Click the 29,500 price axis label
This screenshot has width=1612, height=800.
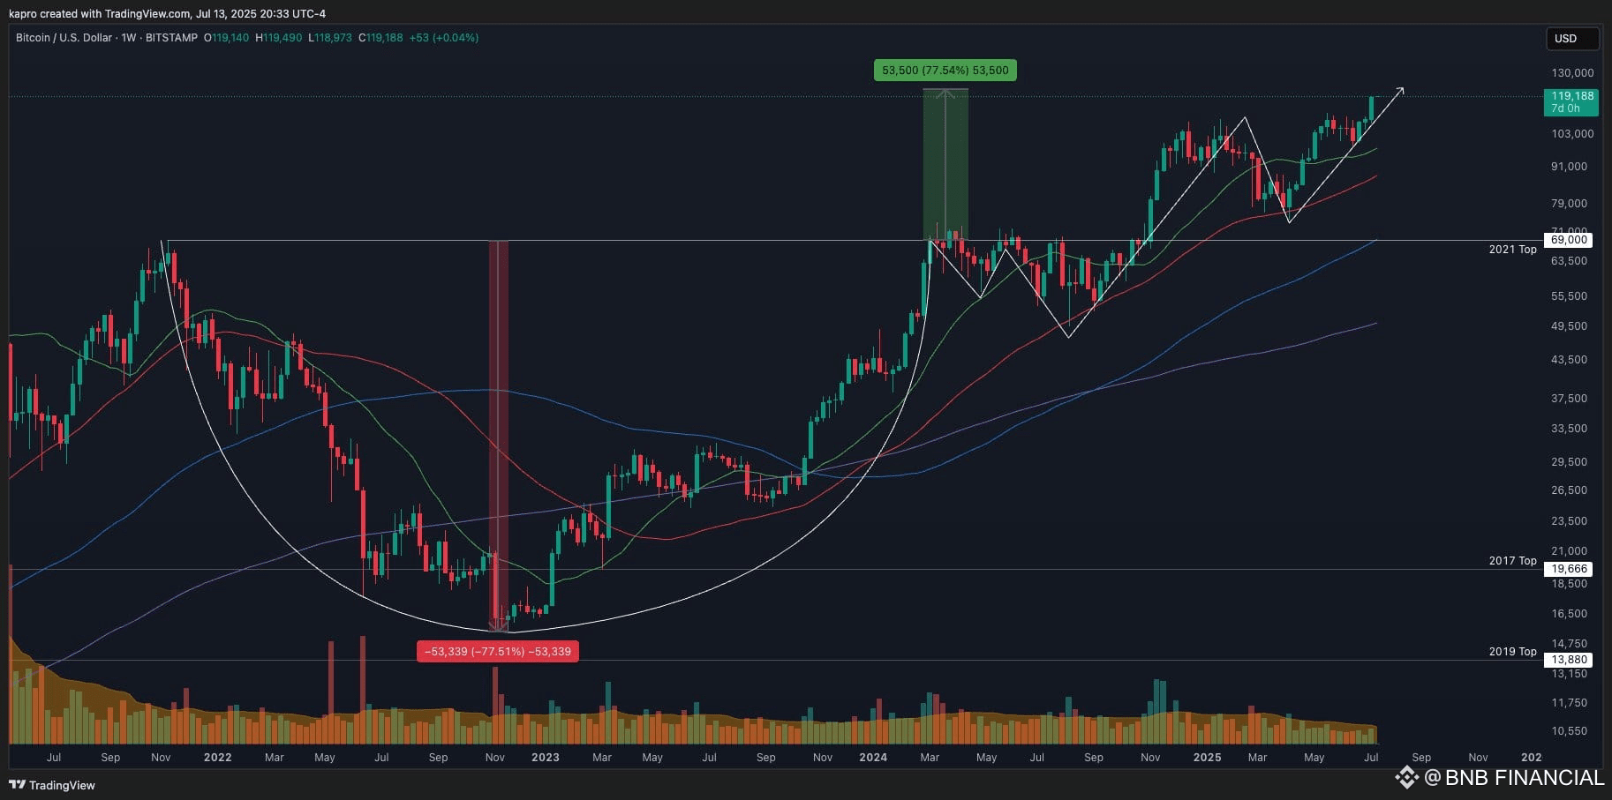[x=1569, y=462]
